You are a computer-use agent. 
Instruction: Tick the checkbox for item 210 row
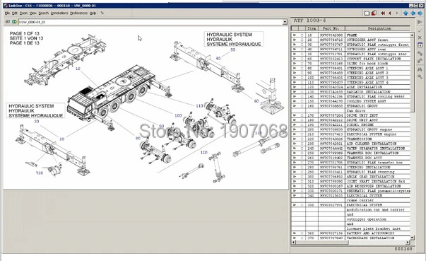[302, 134]
